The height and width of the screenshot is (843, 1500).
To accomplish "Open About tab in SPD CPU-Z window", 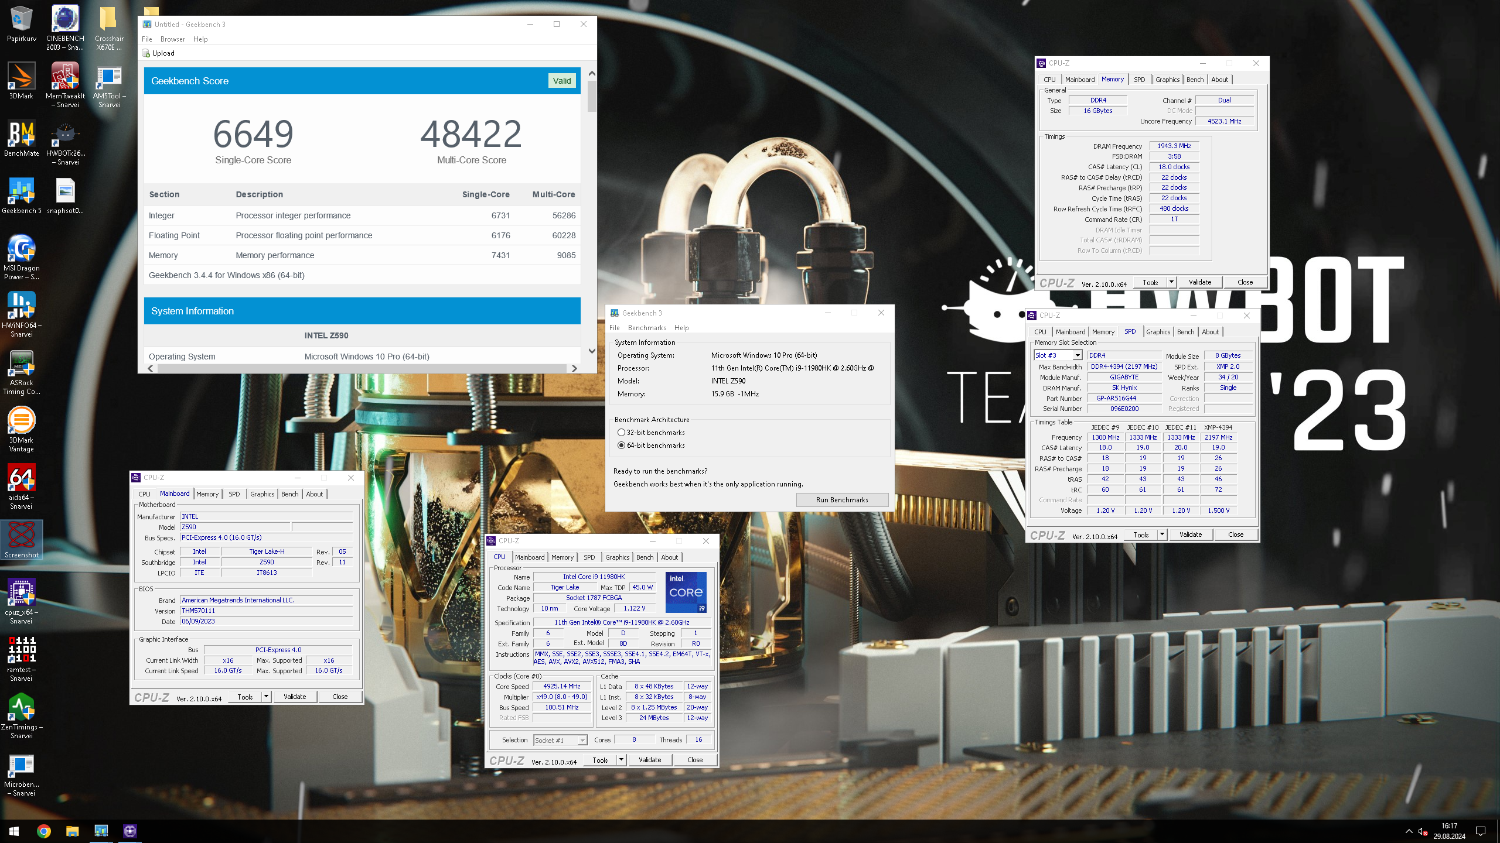I will (x=1210, y=332).
